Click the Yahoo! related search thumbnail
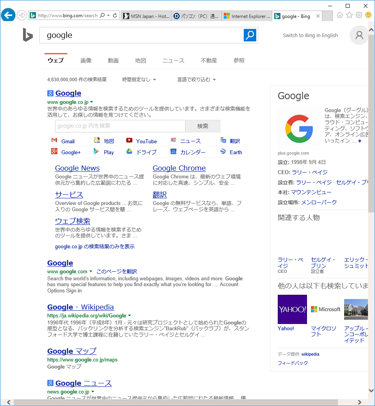The height and width of the screenshot is (406, 375). coord(292,309)
